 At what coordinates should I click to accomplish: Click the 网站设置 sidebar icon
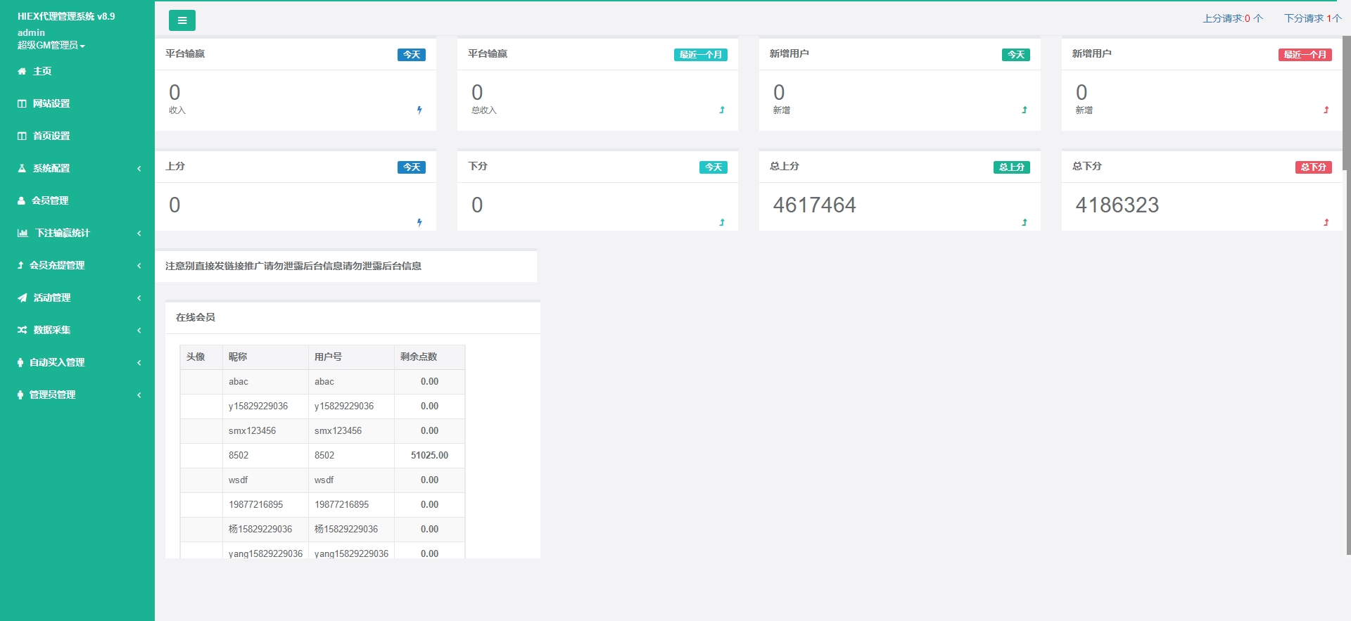coord(22,103)
